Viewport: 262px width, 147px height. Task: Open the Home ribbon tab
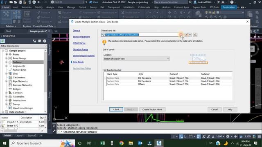tap(6, 7)
